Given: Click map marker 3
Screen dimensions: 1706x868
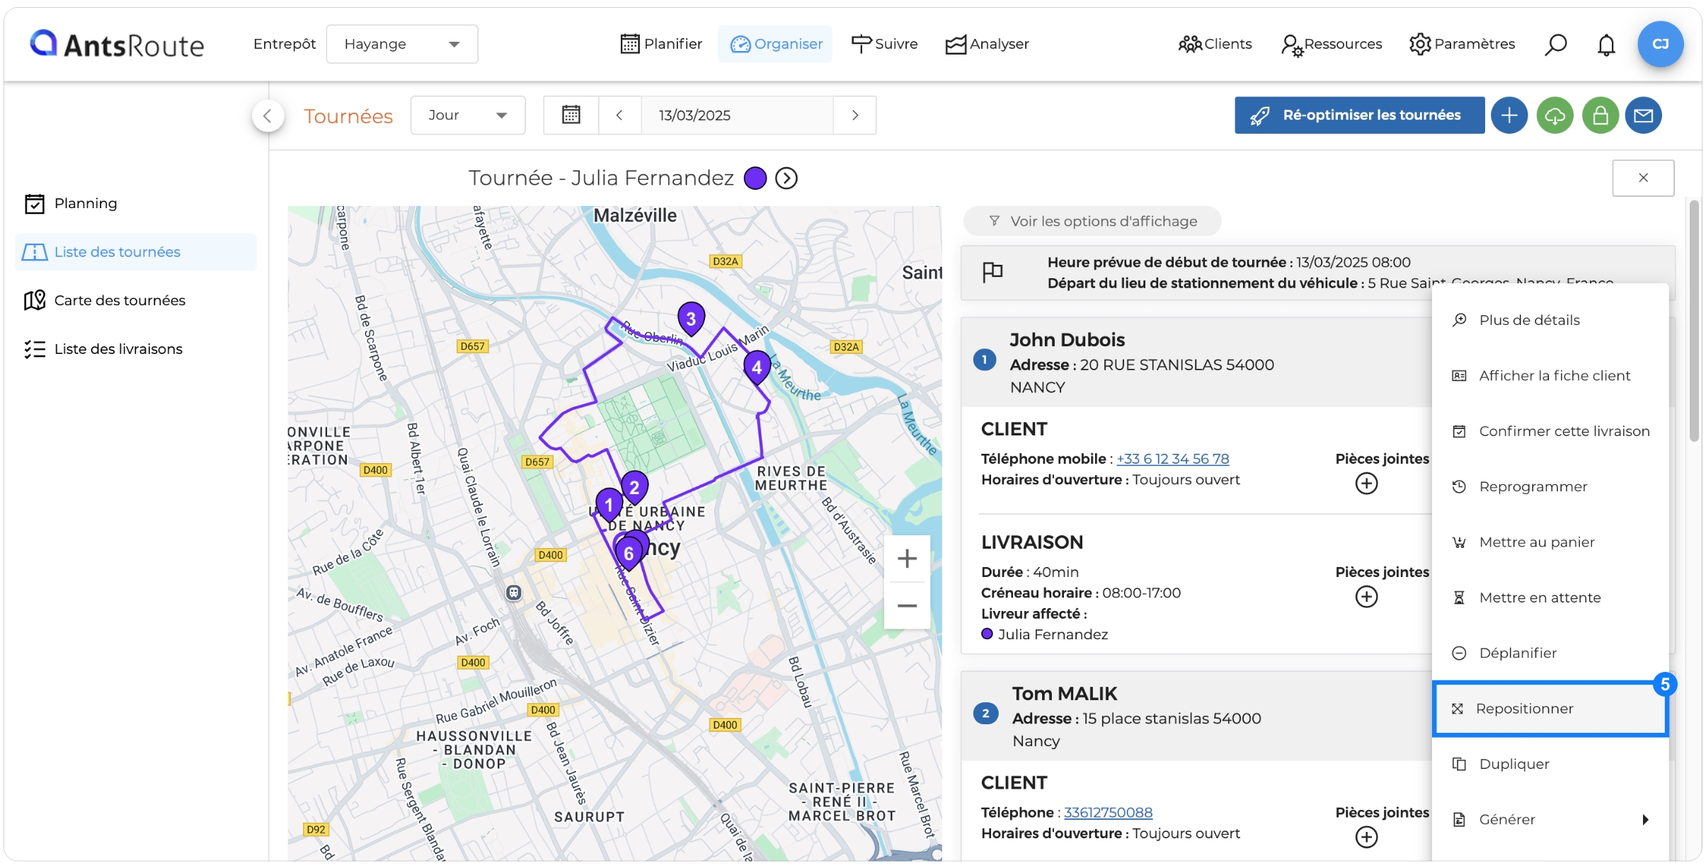Looking at the screenshot, I should click(x=691, y=319).
